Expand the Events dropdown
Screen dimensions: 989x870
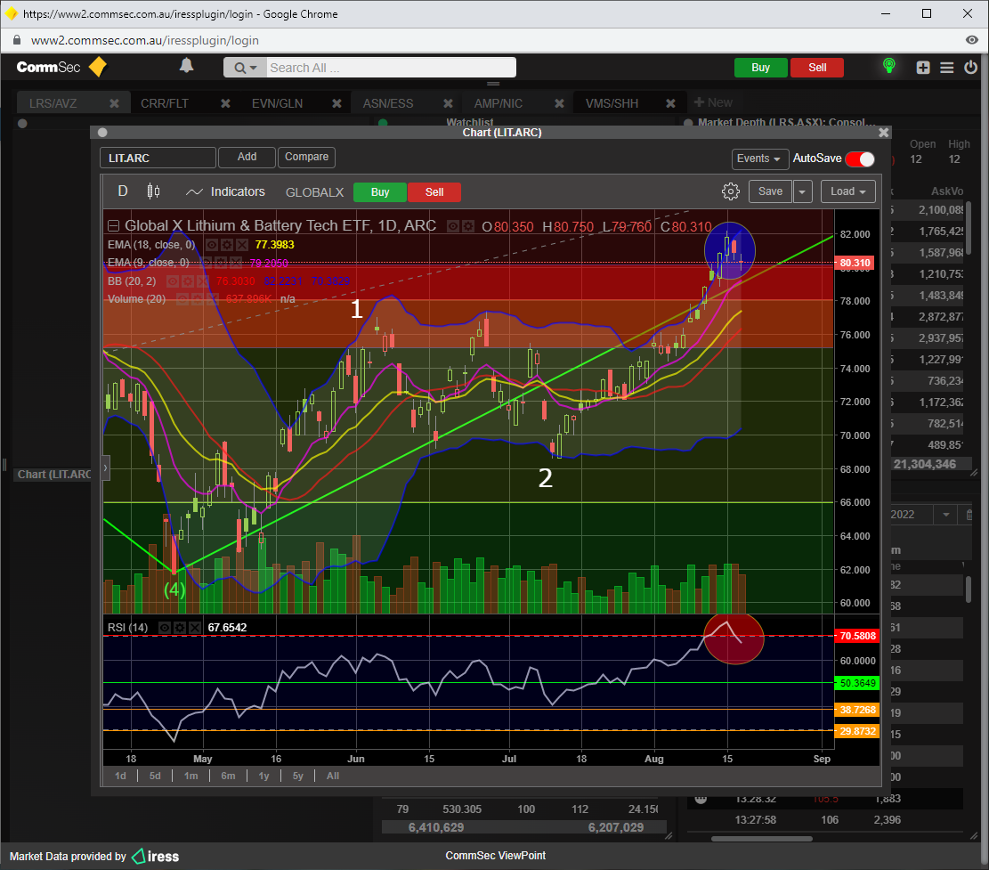[760, 159]
